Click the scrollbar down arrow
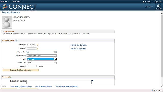This screenshot has width=163, height=92. [162, 86]
